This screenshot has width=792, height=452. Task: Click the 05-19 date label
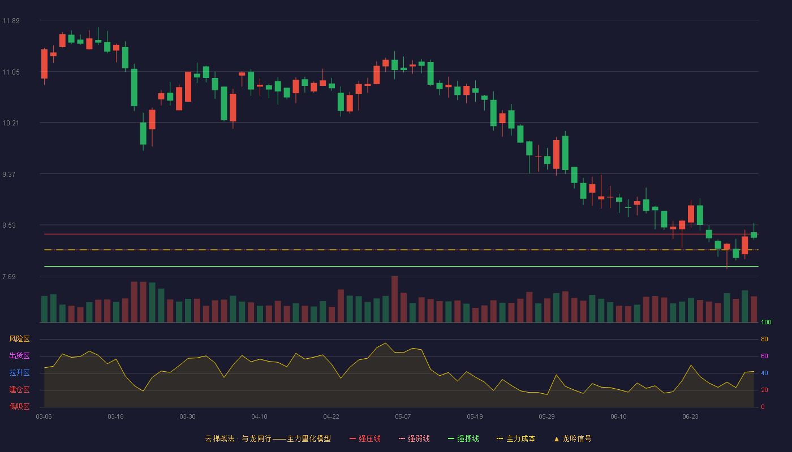(475, 416)
